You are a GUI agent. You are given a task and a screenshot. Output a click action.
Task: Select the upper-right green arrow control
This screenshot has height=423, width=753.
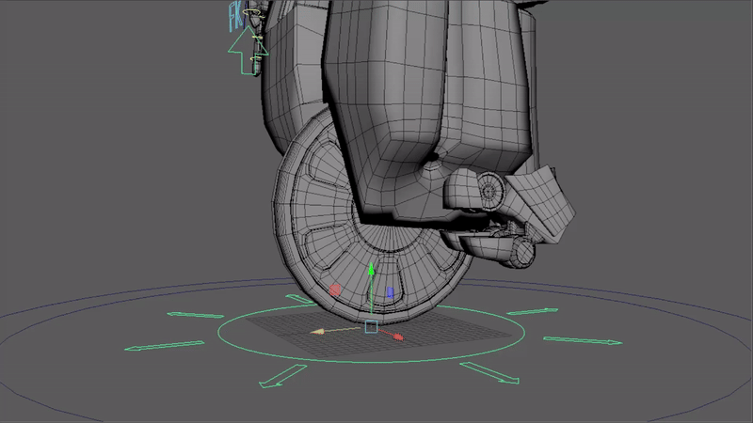point(533,311)
